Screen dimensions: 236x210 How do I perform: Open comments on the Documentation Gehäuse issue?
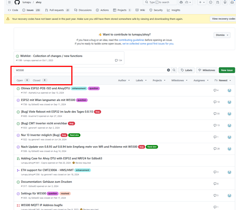[216, 184]
